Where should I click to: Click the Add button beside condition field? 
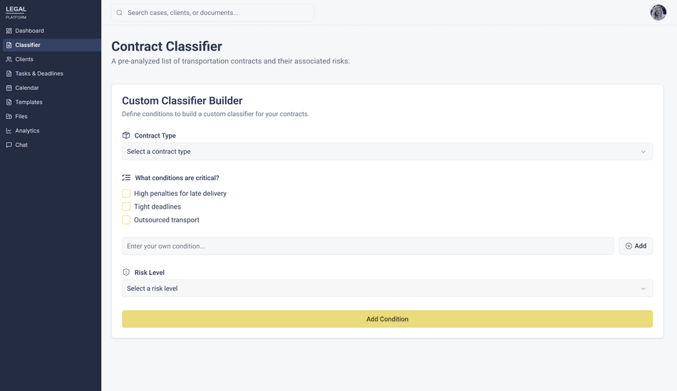click(x=636, y=246)
